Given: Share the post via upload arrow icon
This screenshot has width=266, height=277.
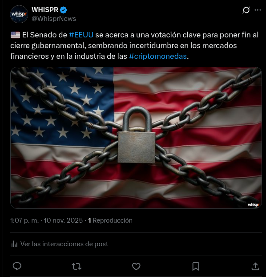Looking at the screenshot, I should click(x=255, y=266).
